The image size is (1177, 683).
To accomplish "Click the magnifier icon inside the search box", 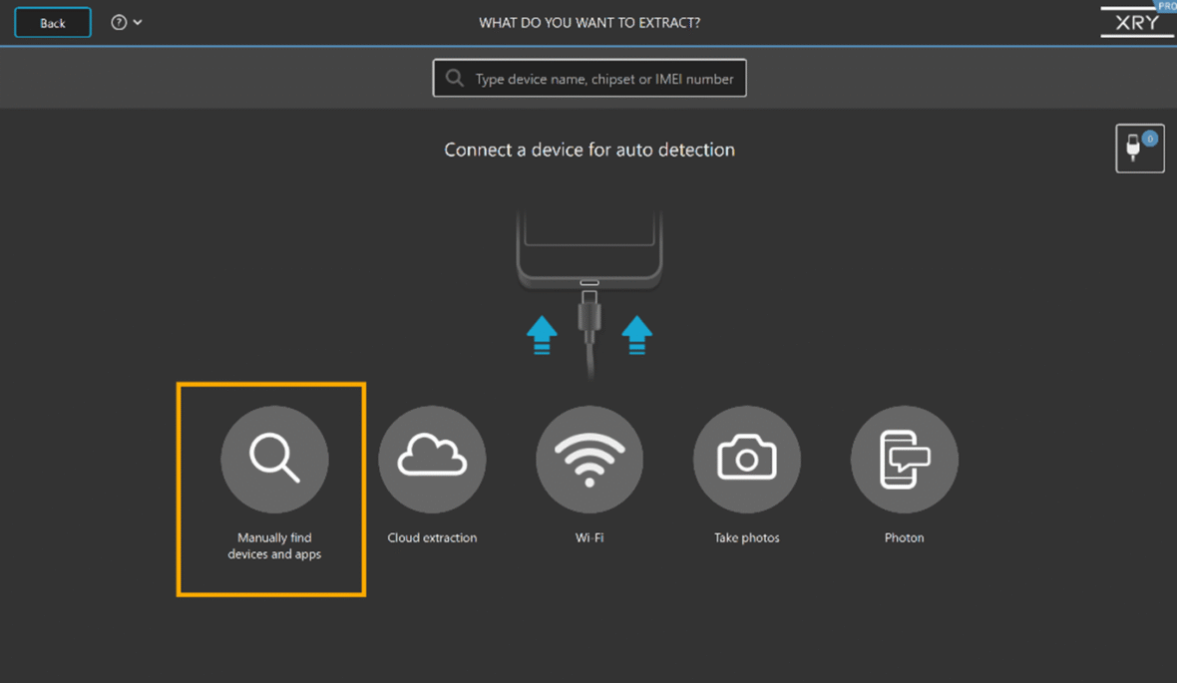I will point(454,78).
